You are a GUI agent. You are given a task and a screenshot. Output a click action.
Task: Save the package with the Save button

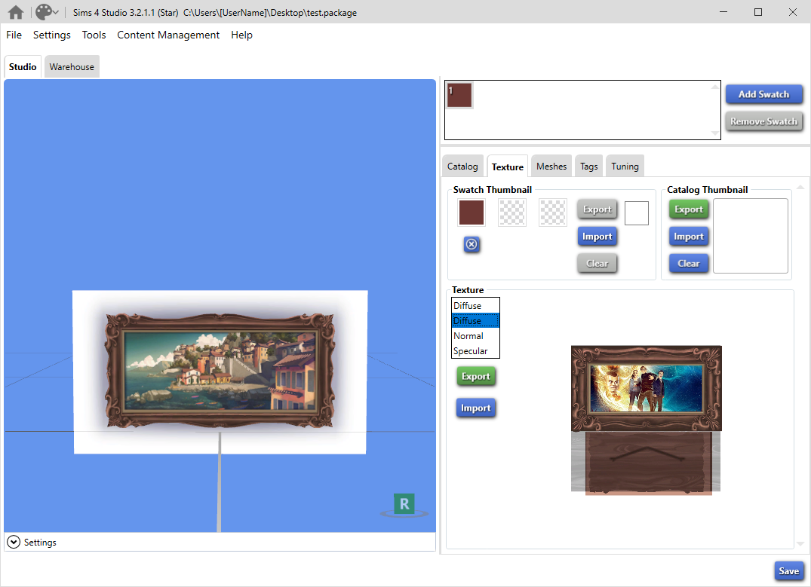pyautogui.click(x=788, y=570)
